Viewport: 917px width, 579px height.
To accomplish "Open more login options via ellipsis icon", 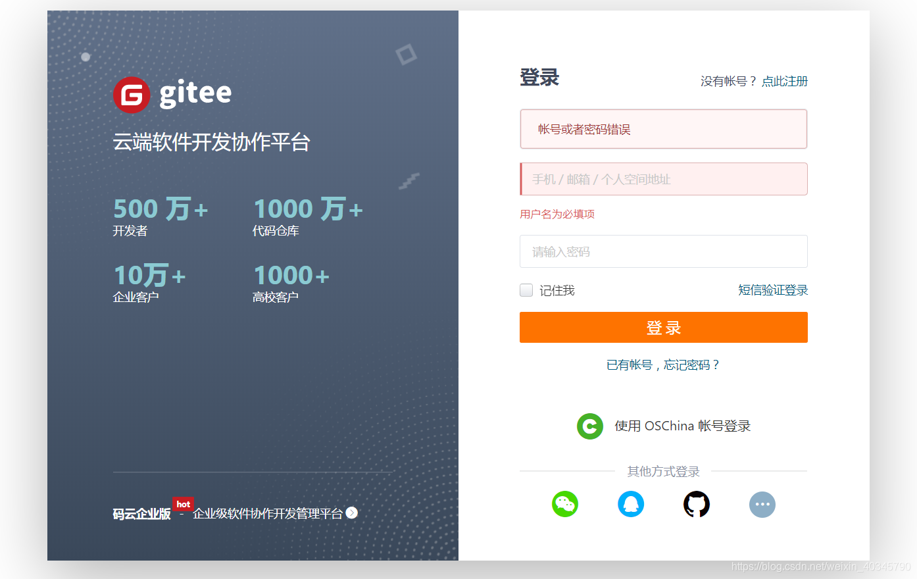I will coord(762,504).
